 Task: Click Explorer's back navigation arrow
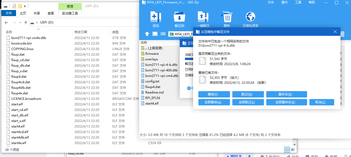7,23
